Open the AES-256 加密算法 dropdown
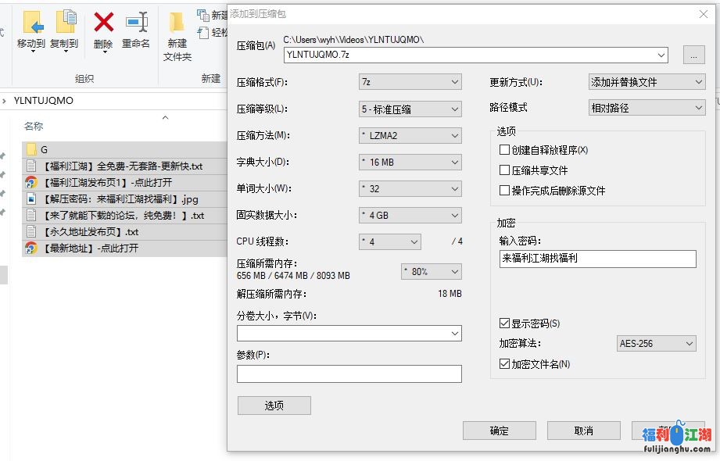 point(688,343)
